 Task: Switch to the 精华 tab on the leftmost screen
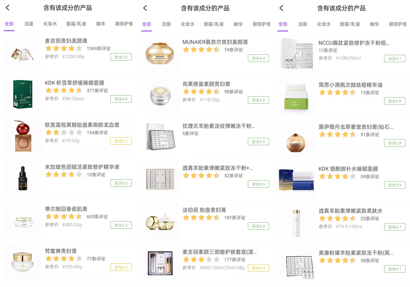(101, 24)
